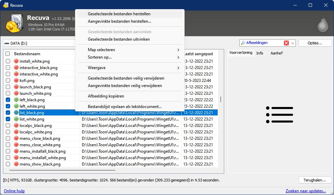Screen dimensions: 334x195
Task: Click the Piriform pear logo
Action: tap(323, 24)
